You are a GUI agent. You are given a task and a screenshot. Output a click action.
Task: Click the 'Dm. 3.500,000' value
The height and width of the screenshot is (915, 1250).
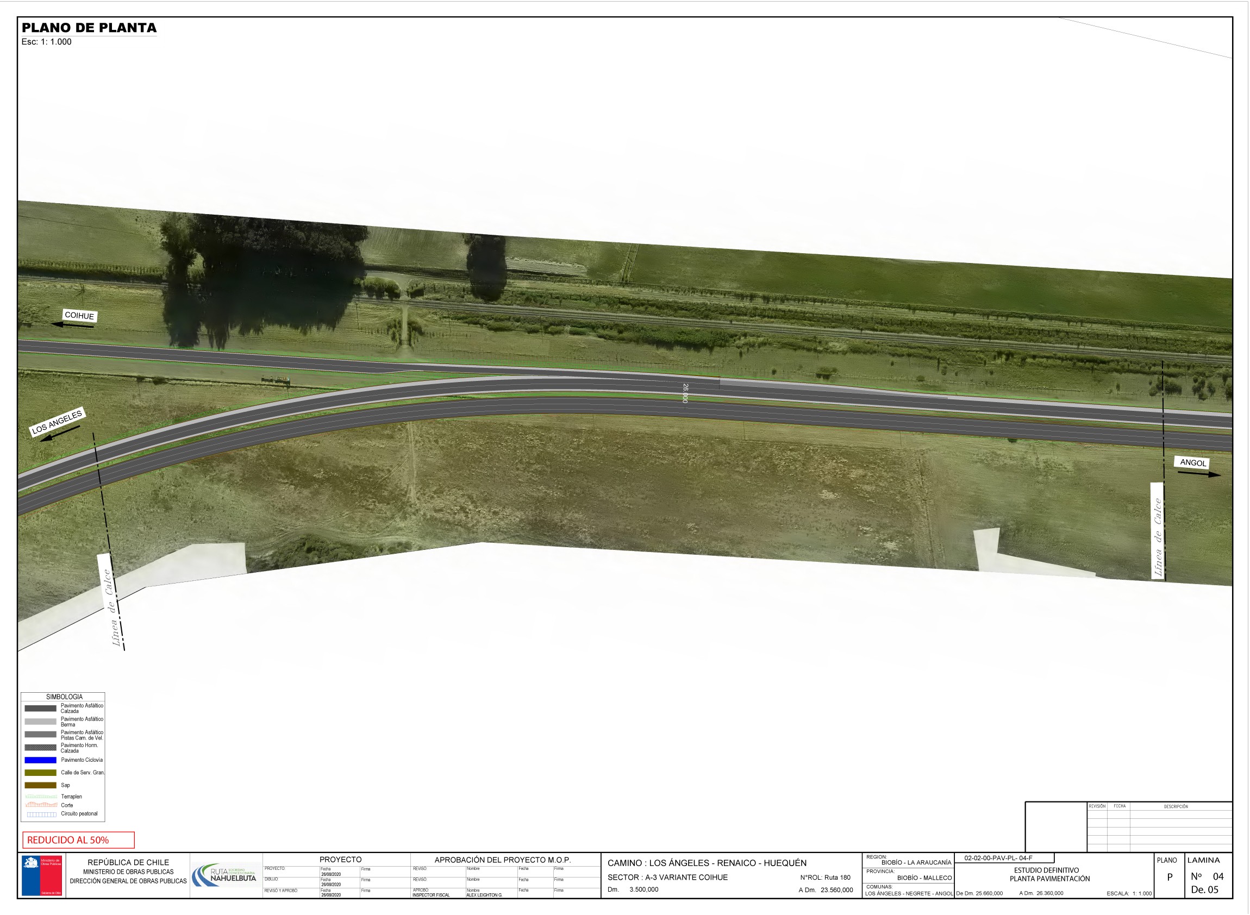point(633,890)
